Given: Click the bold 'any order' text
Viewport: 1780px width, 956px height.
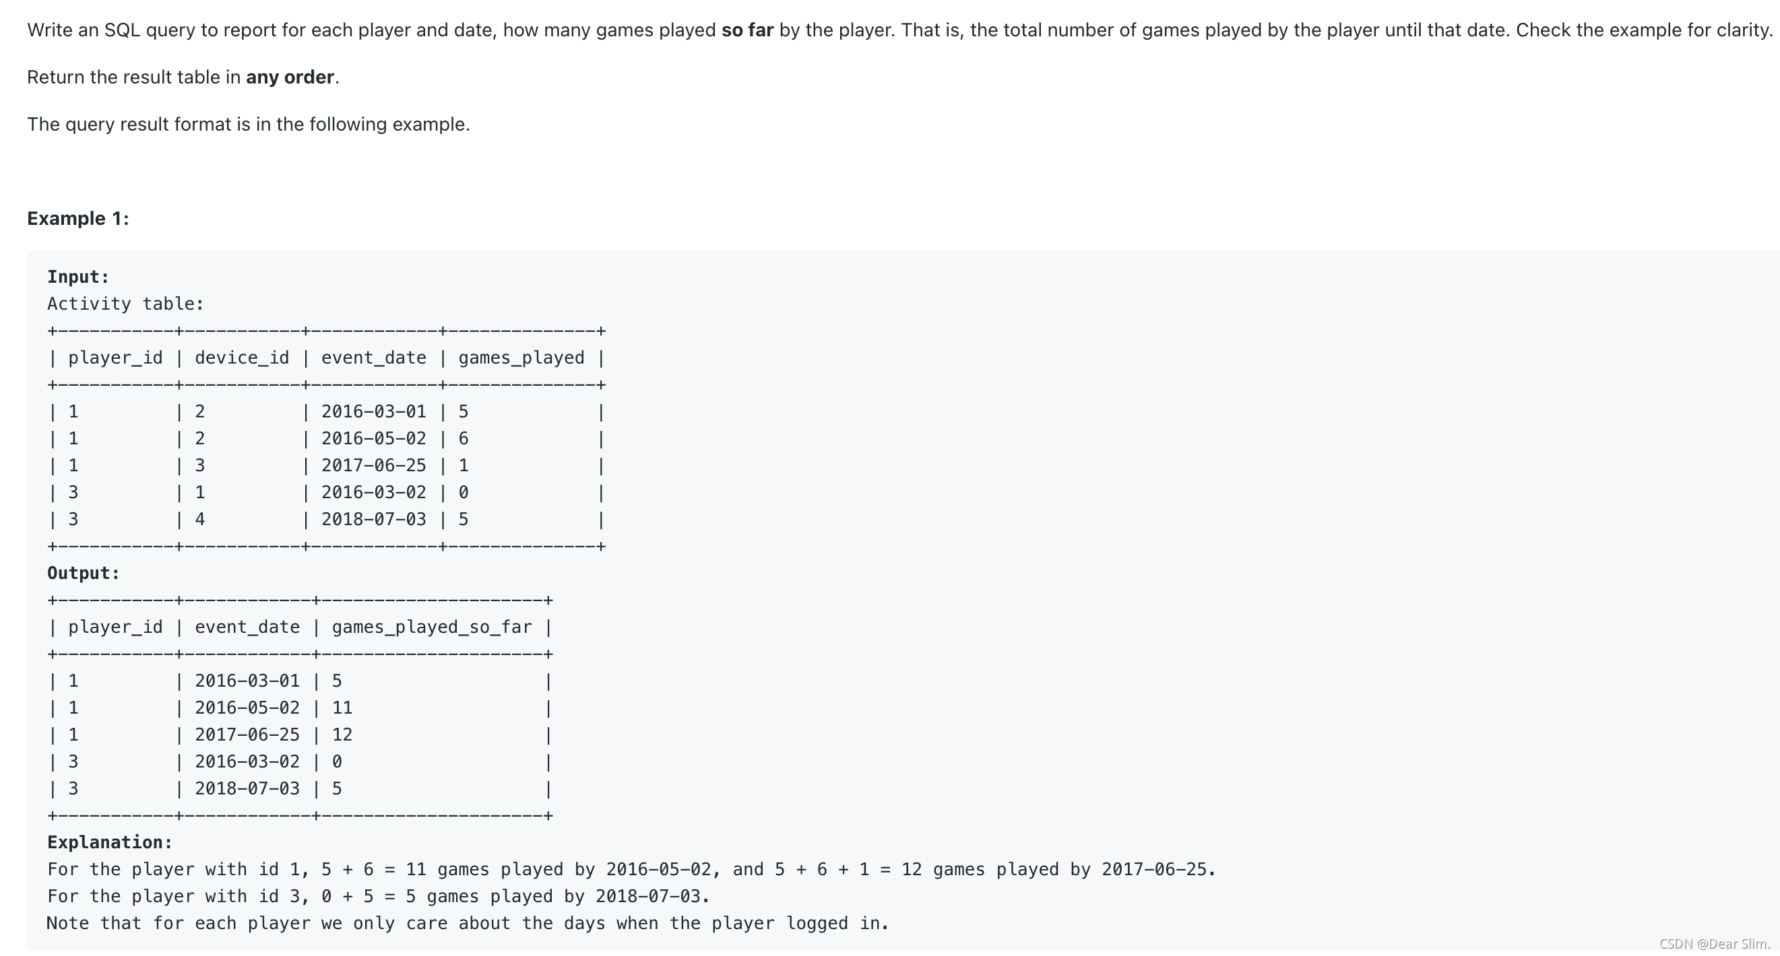Looking at the screenshot, I should tap(290, 77).
